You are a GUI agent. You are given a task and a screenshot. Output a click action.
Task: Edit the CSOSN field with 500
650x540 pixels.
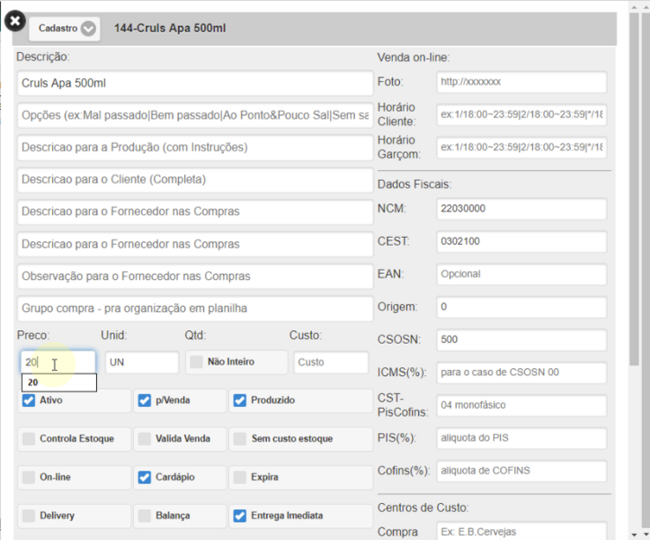521,340
